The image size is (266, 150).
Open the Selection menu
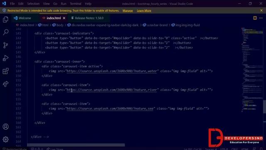point(33,4)
